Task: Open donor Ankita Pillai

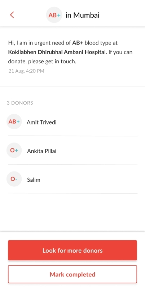Action: tap(72, 151)
